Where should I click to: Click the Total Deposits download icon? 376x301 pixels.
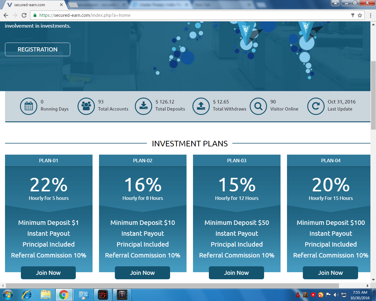pos(143,106)
